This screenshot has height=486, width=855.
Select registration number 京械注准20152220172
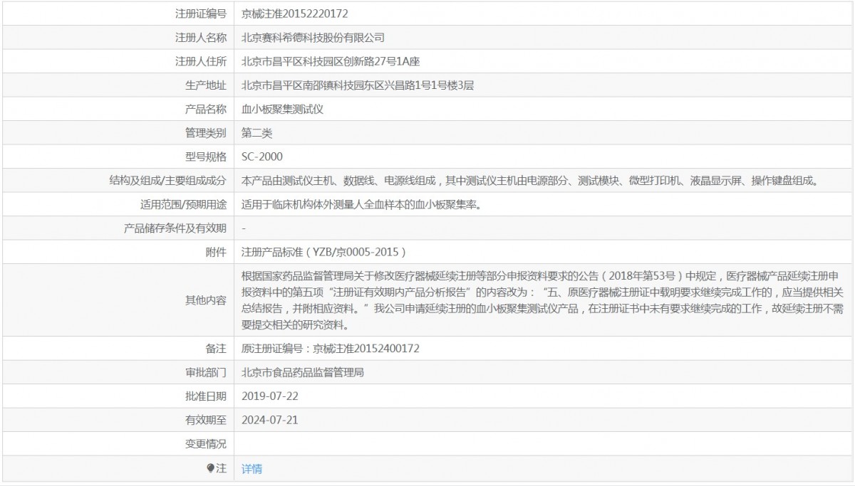coord(295,13)
